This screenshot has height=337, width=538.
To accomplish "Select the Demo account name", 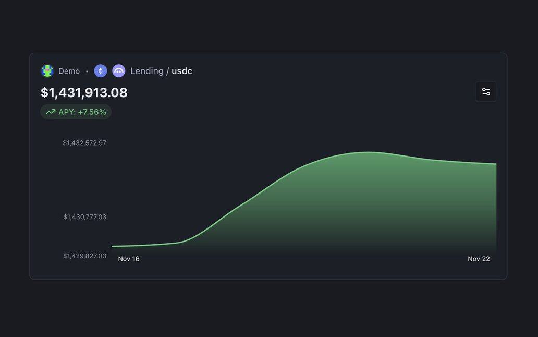I will [69, 71].
